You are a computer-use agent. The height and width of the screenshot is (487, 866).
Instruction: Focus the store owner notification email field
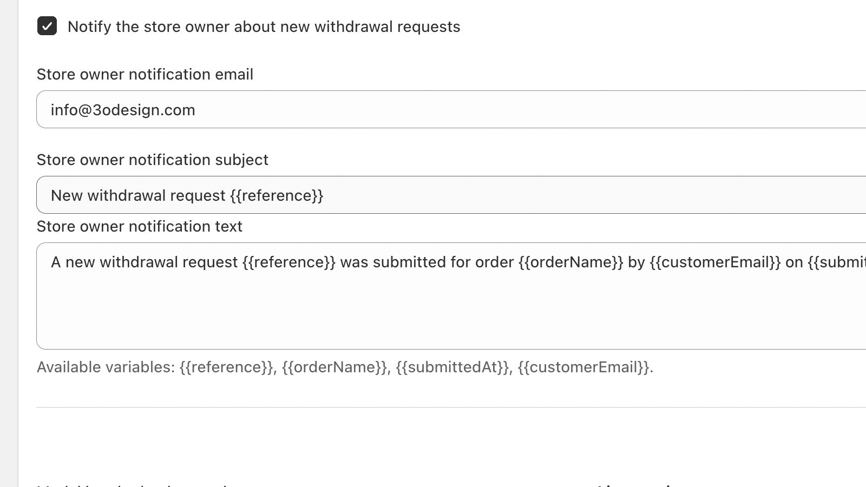(x=451, y=109)
